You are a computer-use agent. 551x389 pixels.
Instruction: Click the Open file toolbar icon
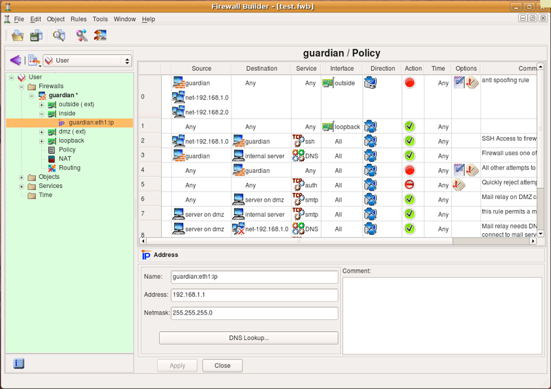pyautogui.click(x=18, y=36)
